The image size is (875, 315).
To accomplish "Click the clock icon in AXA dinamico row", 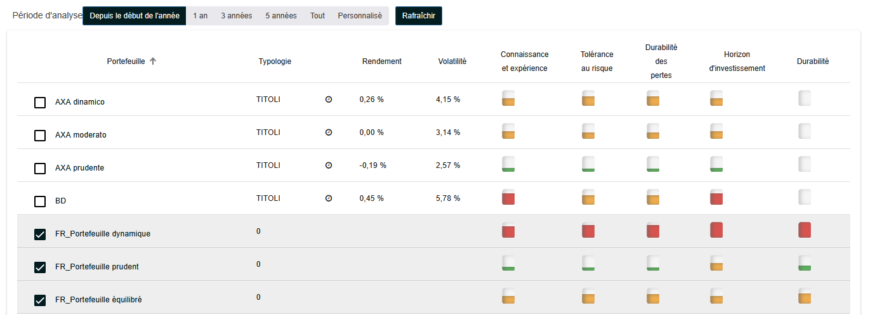I will [x=329, y=100].
